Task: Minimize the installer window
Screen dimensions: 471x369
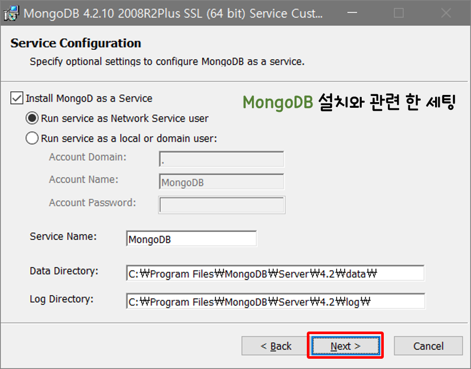Action: (352, 13)
